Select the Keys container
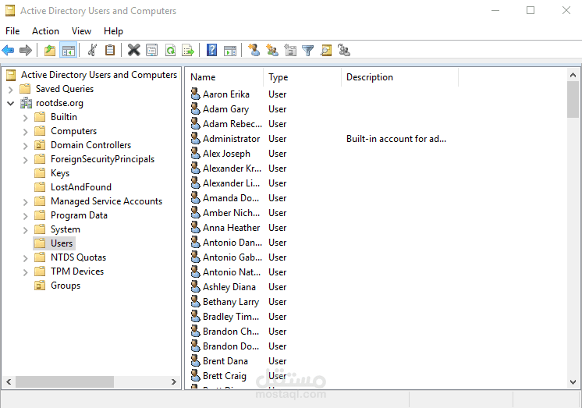 point(60,173)
